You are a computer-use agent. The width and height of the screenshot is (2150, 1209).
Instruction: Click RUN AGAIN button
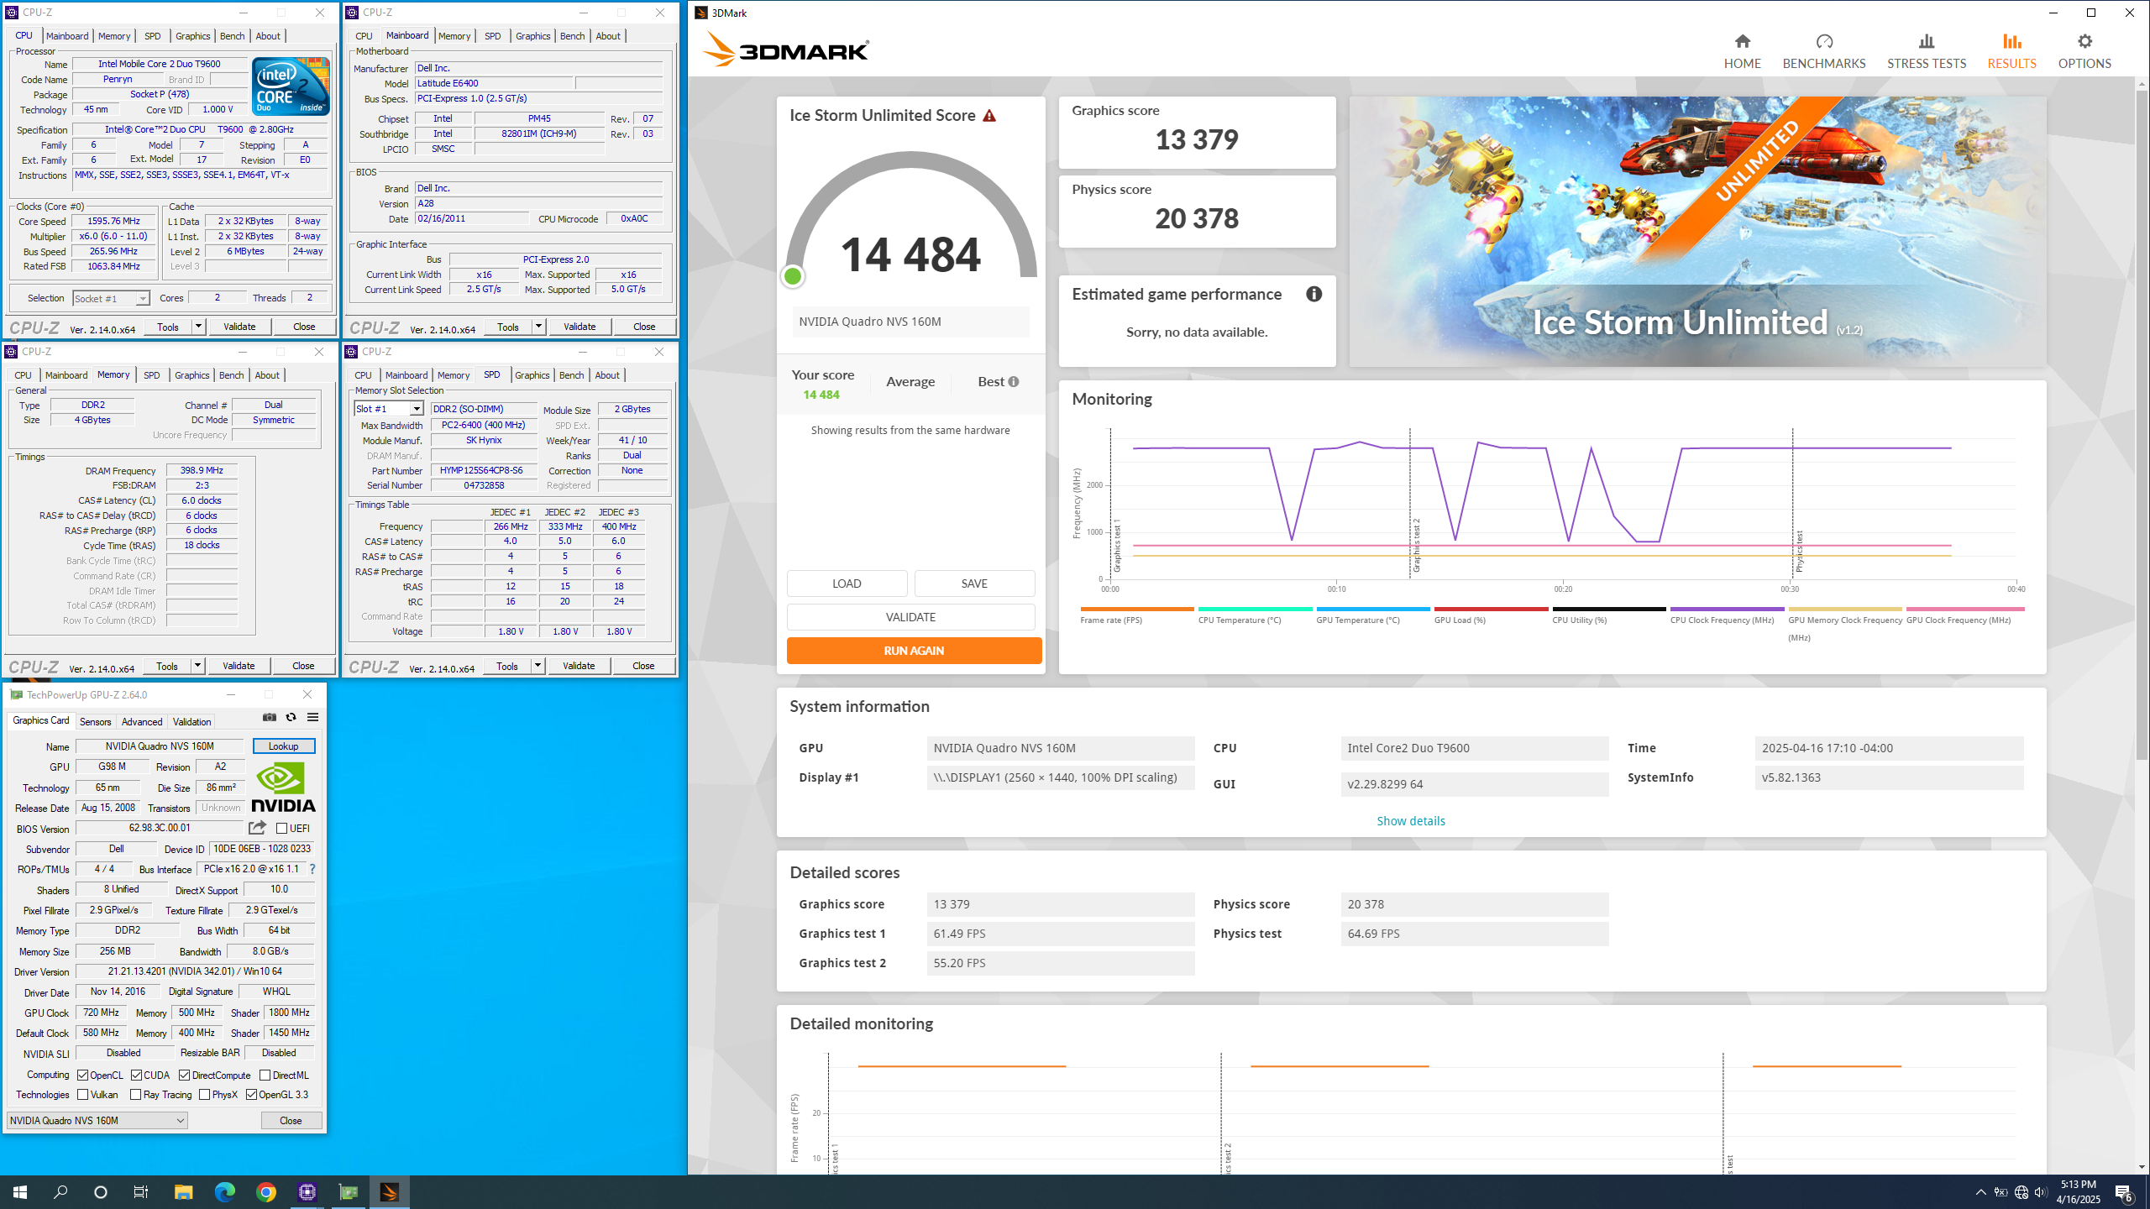(x=914, y=651)
